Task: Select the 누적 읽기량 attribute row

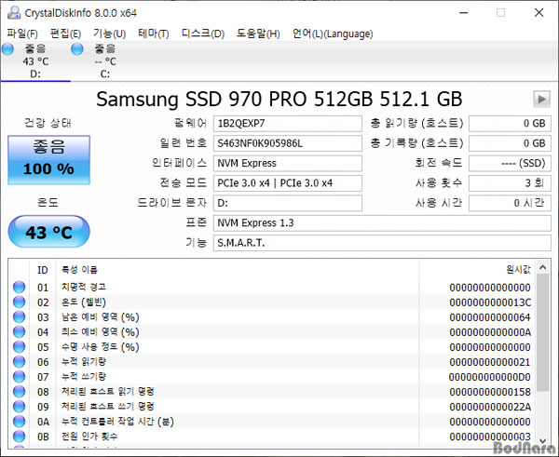Action: point(272,362)
